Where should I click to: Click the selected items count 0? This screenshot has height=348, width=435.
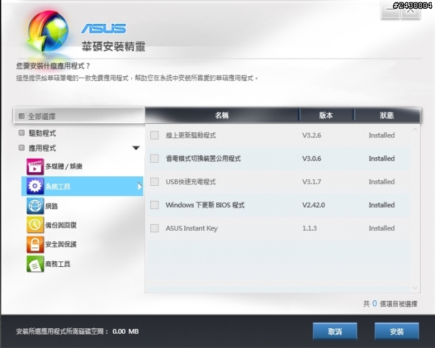point(375,304)
